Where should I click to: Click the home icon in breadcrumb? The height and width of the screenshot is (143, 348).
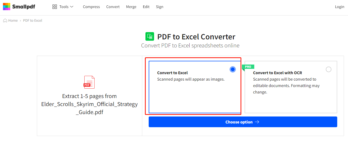(x=5, y=20)
